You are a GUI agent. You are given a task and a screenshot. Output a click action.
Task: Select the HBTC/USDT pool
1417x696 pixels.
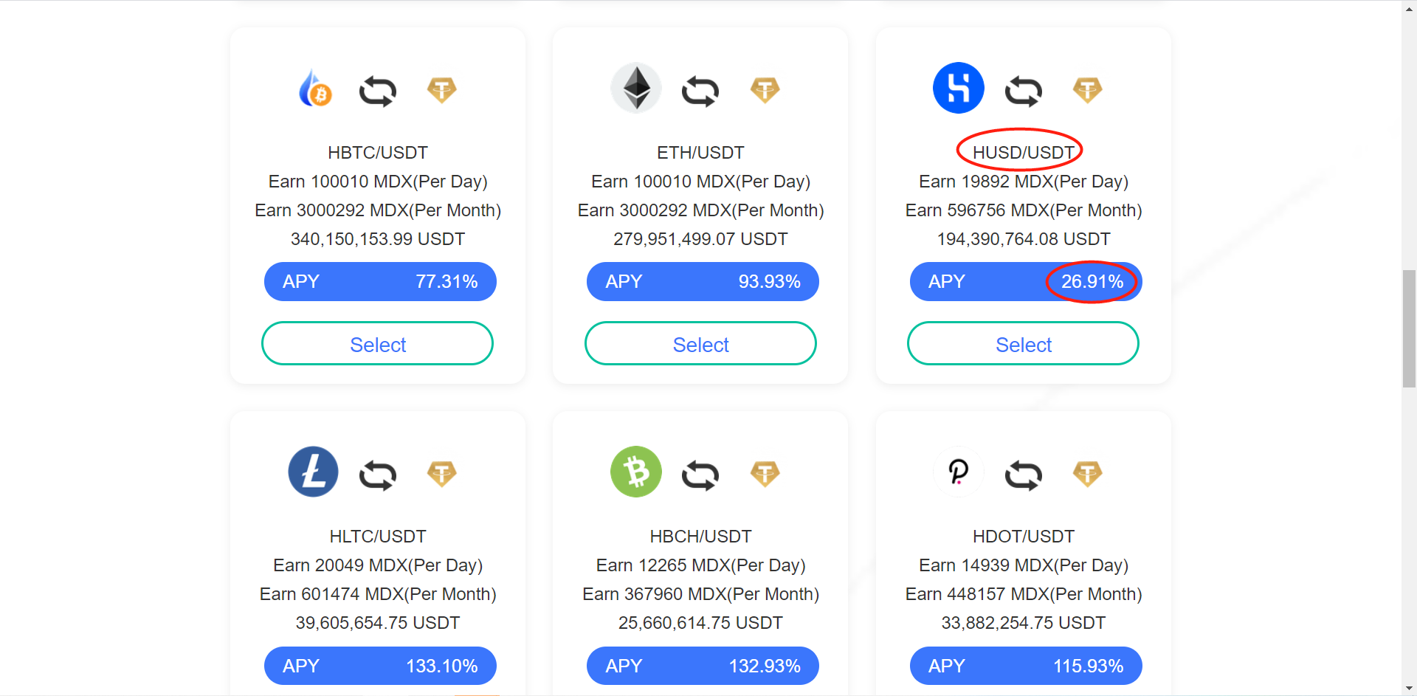click(x=377, y=344)
